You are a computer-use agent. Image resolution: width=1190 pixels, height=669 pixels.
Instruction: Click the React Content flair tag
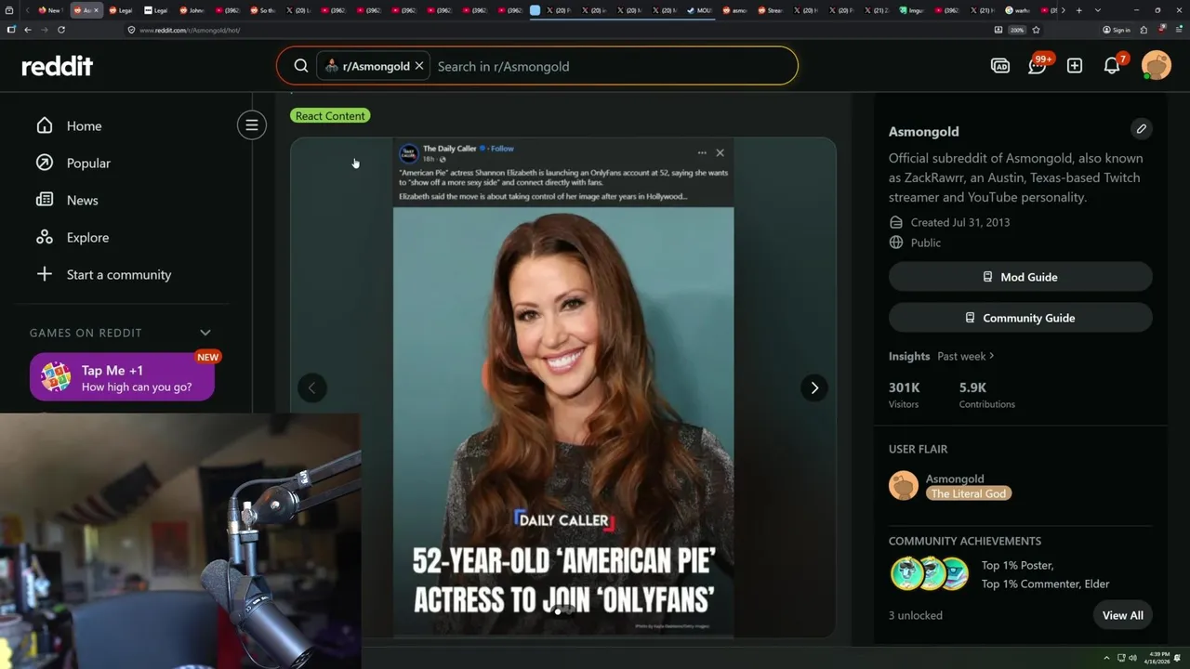[330, 116]
